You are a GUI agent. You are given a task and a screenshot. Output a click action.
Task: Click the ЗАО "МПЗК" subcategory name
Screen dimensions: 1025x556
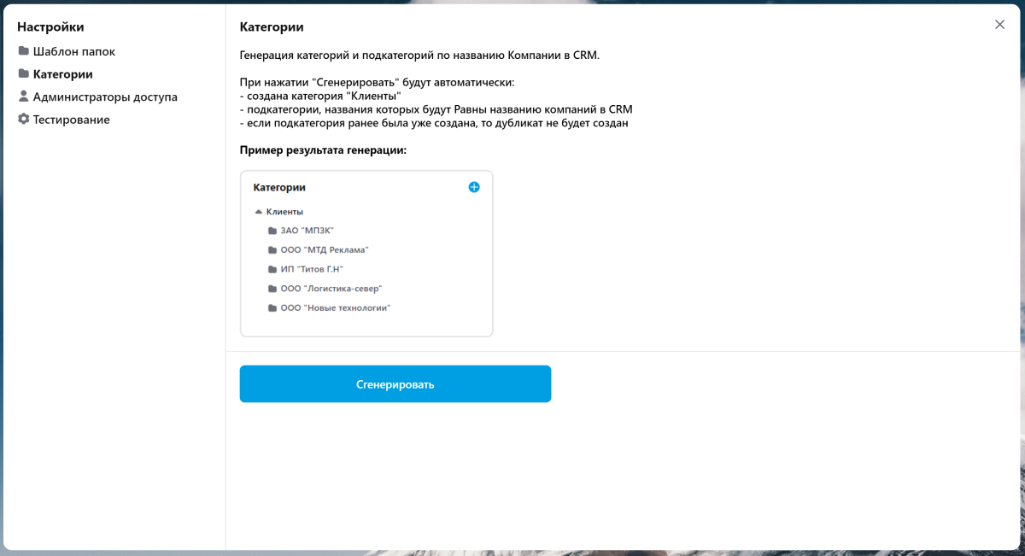coord(307,231)
